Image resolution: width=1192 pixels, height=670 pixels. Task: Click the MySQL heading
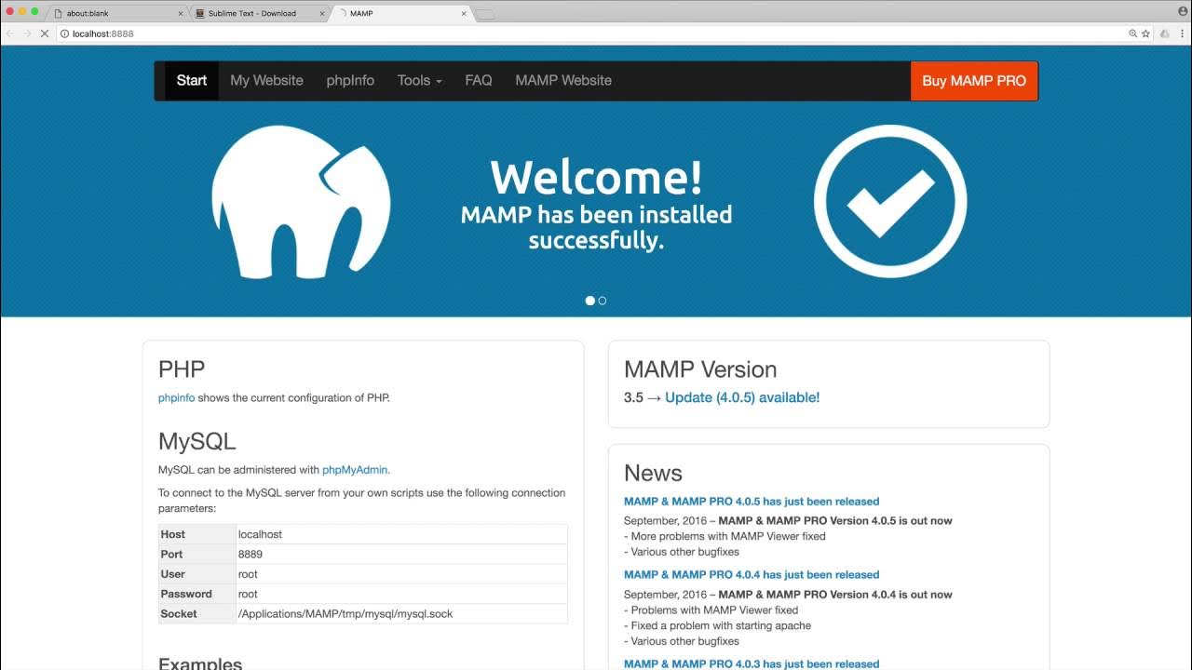[196, 441]
